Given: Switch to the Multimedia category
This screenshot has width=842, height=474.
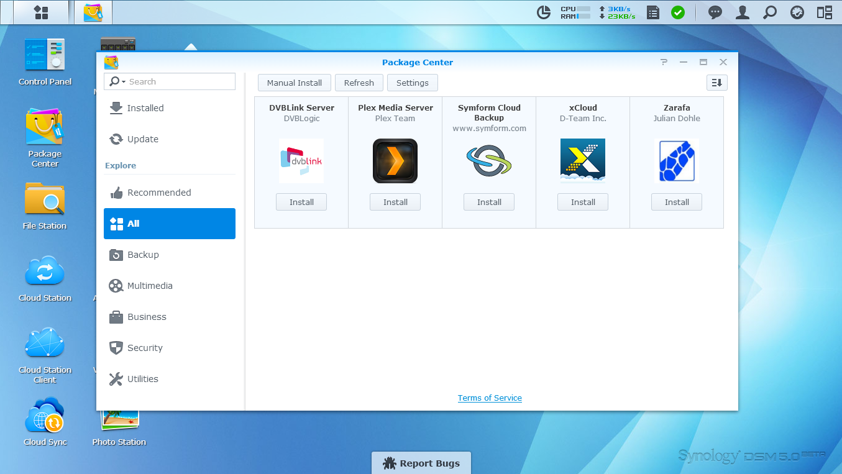Looking at the screenshot, I should tap(149, 286).
